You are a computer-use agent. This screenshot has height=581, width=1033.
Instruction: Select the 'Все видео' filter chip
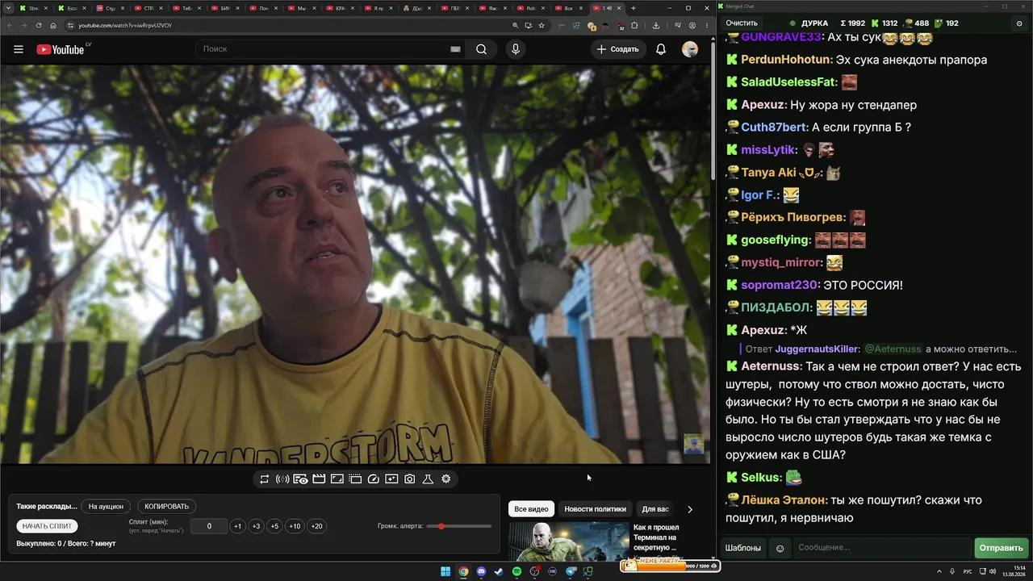531,509
